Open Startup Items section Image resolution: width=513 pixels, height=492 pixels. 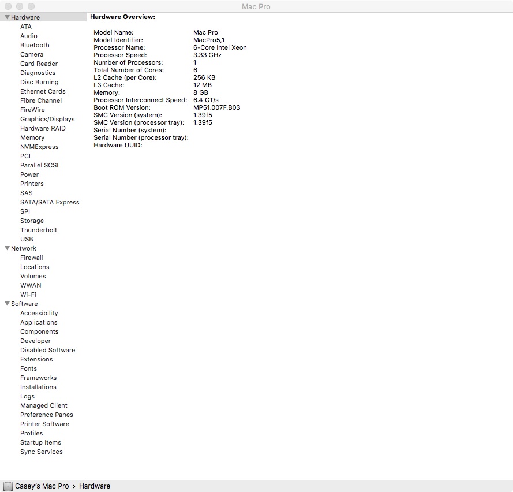(x=40, y=442)
